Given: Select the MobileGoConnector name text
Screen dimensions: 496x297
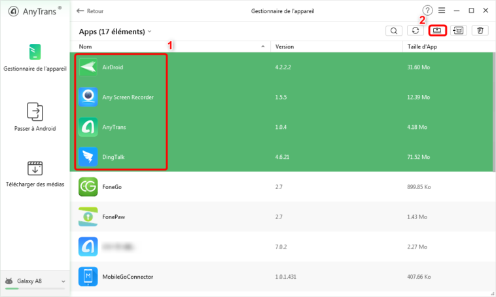Looking at the screenshot, I should pos(128,277).
